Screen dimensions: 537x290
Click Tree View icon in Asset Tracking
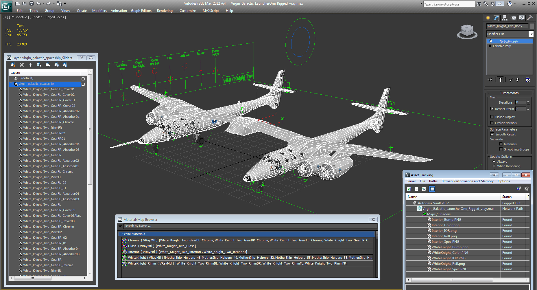(424, 189)
